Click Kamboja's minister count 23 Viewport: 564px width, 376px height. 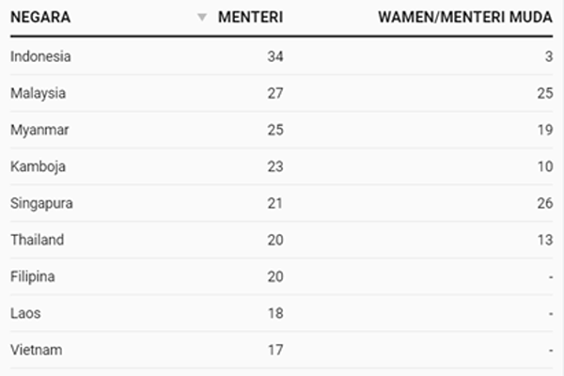[x=274, y=166]
